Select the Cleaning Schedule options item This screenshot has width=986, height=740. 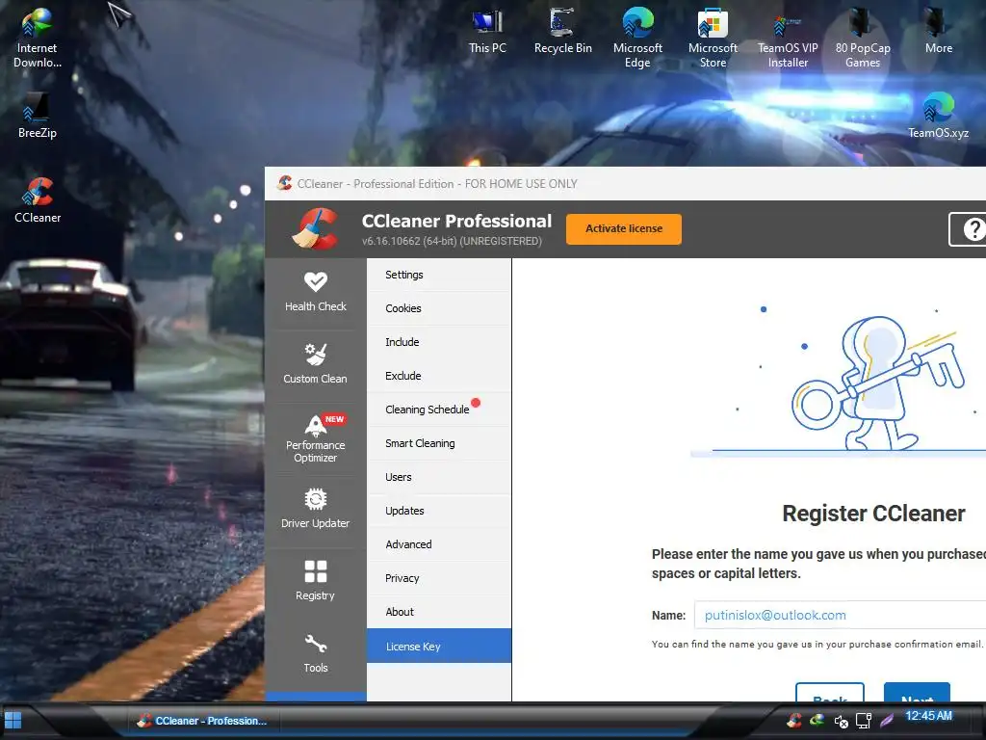pyautogui.click(x=439, y=410)
